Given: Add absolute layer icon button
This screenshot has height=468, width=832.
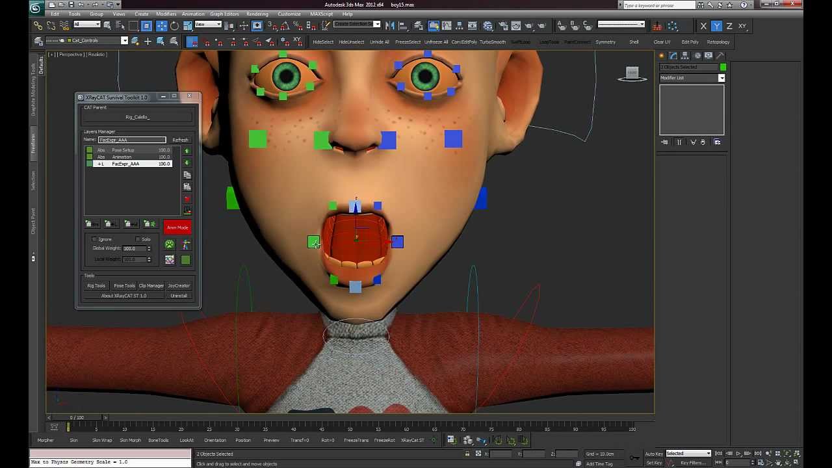Looking at the screenshot, I should pos(94,224).
